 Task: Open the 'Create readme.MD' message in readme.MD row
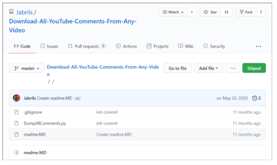[x=114, y=135]
